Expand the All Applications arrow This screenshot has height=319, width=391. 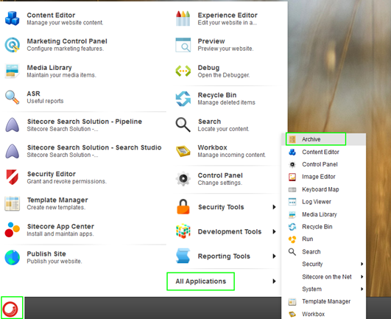[274, 281]
